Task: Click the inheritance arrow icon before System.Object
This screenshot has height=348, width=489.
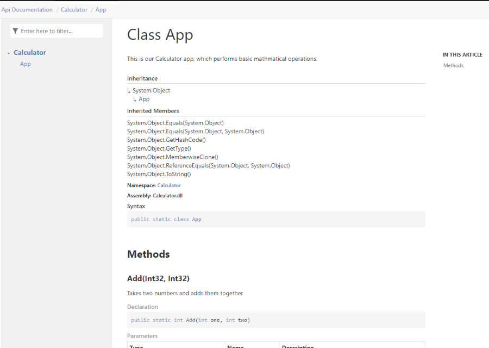Action: 129,91
